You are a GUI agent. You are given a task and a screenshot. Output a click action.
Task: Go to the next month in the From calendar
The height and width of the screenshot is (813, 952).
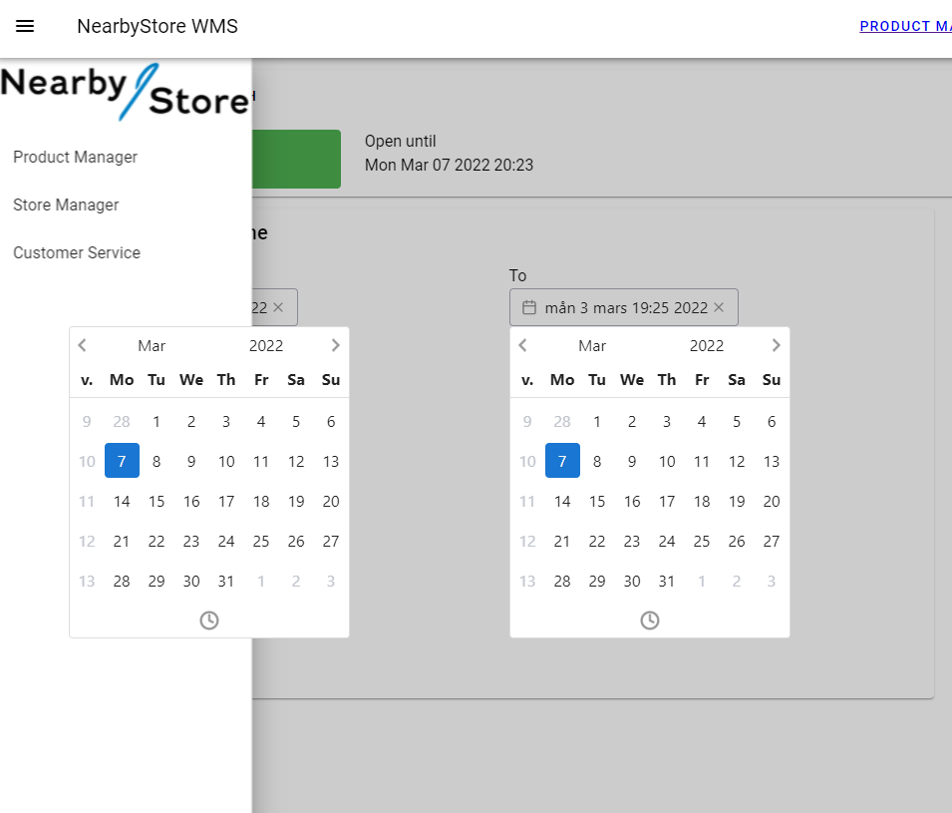[x=335, y=345]
